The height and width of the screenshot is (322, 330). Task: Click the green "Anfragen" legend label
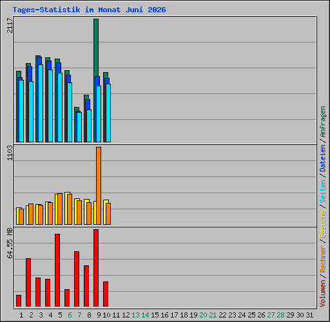(323, 122)
